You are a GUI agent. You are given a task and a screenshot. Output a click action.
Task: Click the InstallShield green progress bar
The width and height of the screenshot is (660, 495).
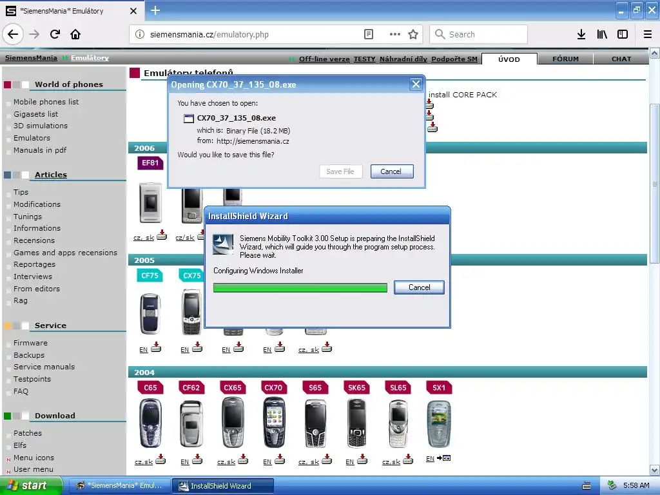tap(300, 287)
